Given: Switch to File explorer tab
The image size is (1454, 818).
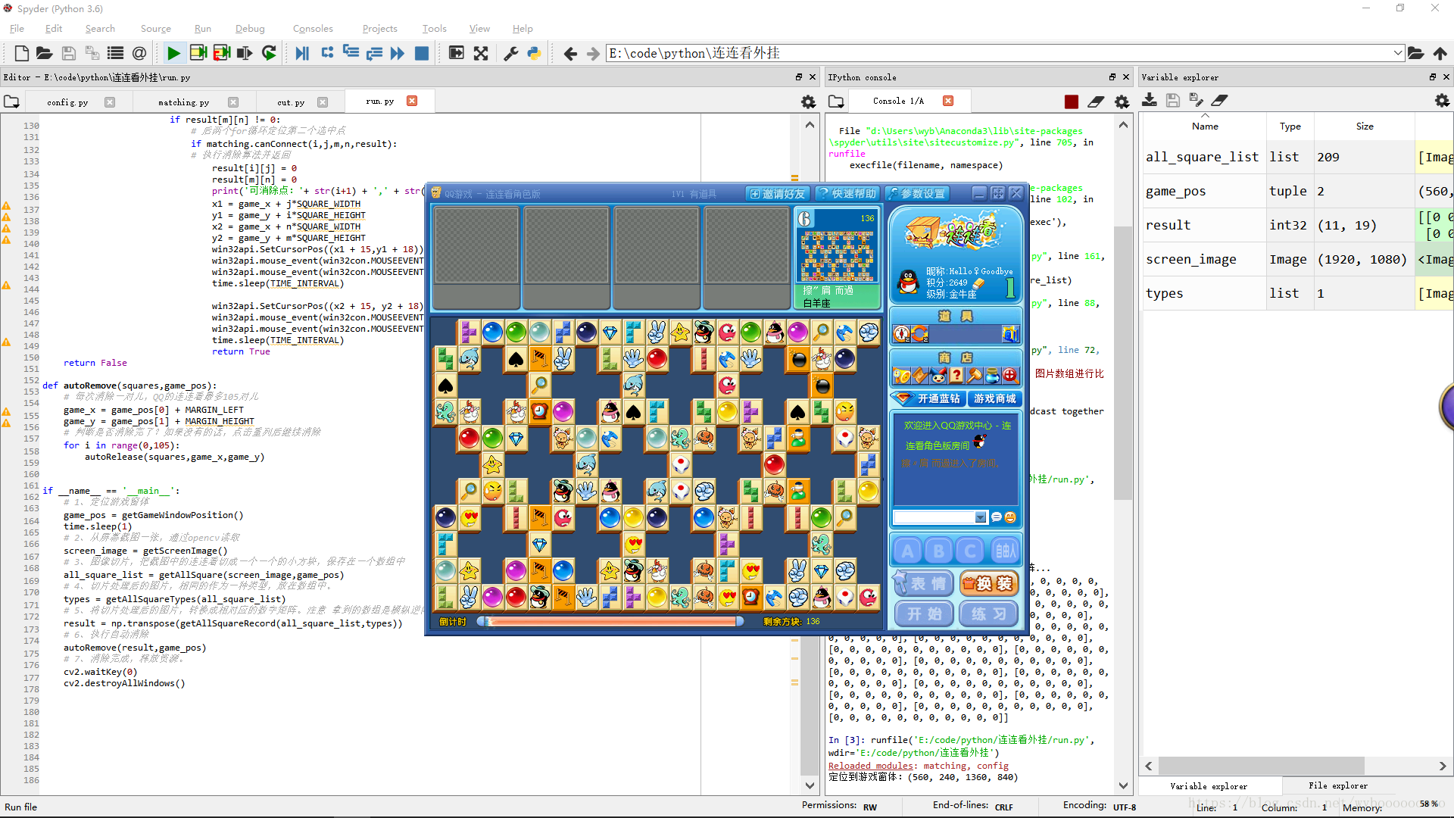Looking at the screenshot, I should [x=1338, y=785].
